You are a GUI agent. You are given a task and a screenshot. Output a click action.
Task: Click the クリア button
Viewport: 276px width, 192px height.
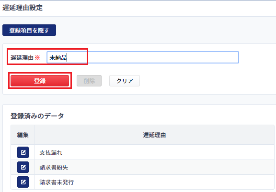[x=125, y=81]
